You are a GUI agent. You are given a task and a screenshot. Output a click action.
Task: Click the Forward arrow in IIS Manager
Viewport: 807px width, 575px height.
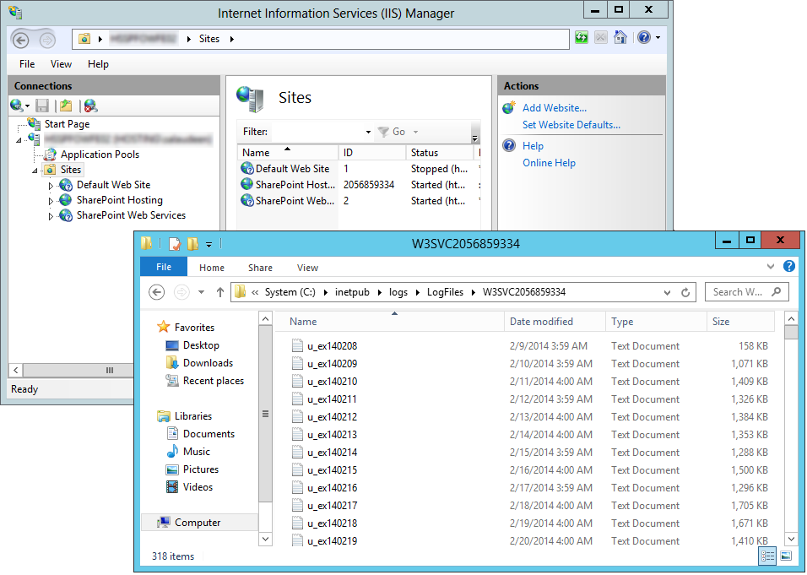47,40
